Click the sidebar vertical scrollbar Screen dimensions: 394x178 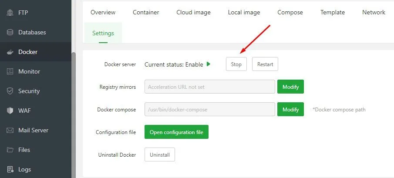[74, 115]
